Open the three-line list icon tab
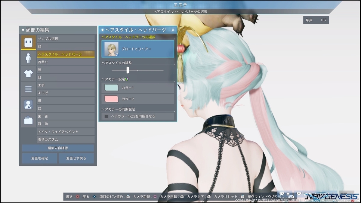The width and height of the screenshot is (361, 203). pos(29,89)
